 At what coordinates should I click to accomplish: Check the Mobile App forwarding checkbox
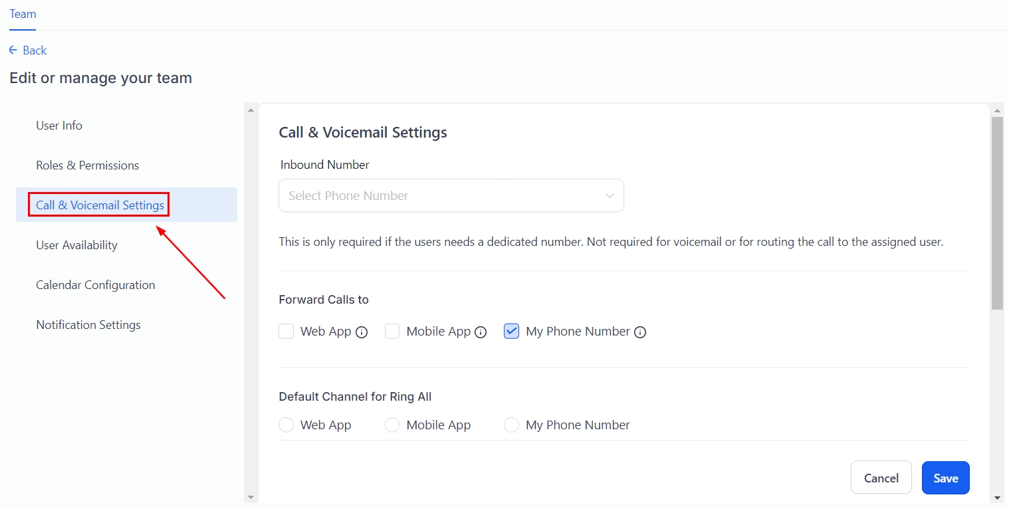point(392,331)
